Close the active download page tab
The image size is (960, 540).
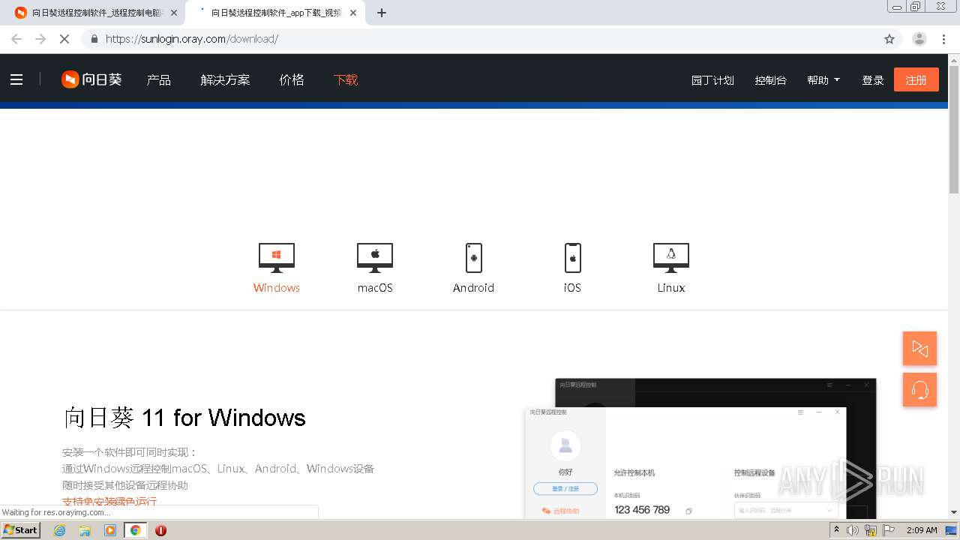pyautogui.click(x=353, y=13)
